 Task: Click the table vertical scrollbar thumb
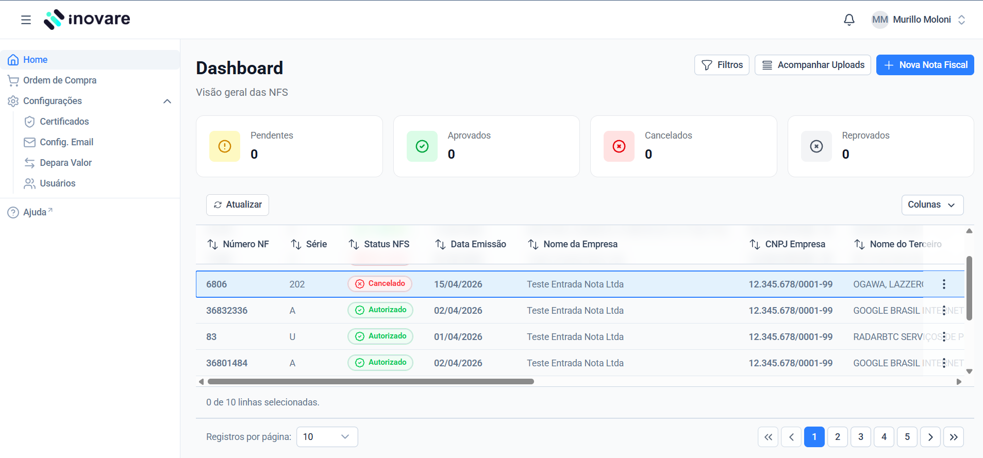969,288
